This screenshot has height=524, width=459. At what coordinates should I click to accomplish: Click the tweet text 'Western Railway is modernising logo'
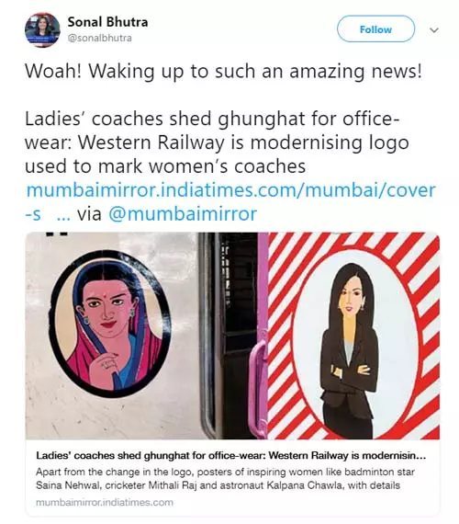pos(243,142)
